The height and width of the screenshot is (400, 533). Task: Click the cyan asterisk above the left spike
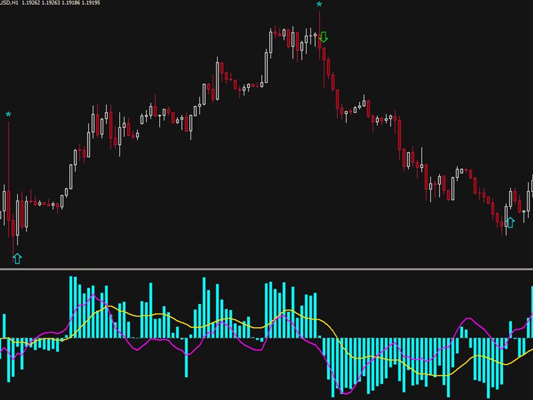point(8,114)
